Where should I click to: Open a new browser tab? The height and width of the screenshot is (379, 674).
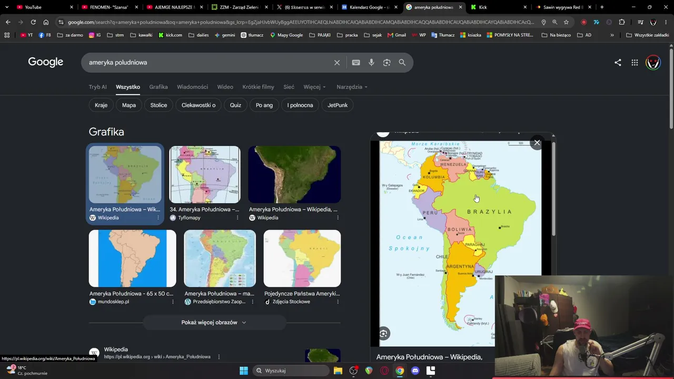coord(602,7)
